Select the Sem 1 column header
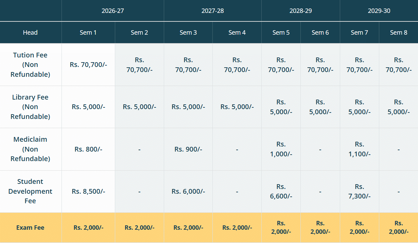This screenshot has height=243, width=418. click(x=88, y=33)
